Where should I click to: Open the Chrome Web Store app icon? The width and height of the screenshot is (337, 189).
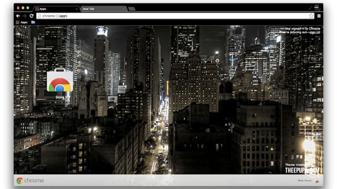(60, 81)
